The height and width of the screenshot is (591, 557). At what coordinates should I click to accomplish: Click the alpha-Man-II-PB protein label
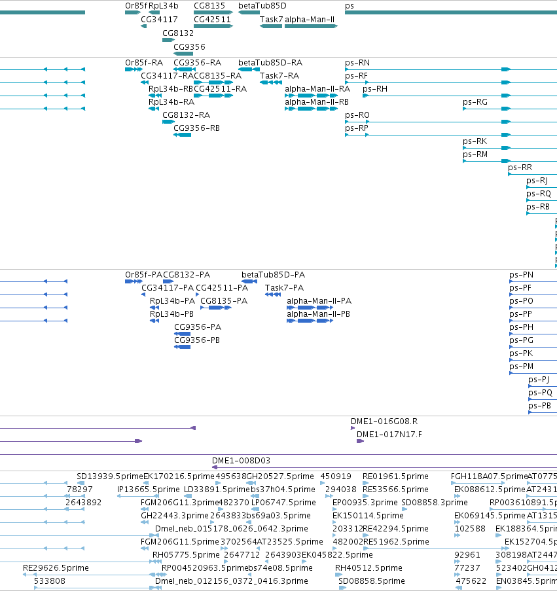tap(319, 314)
